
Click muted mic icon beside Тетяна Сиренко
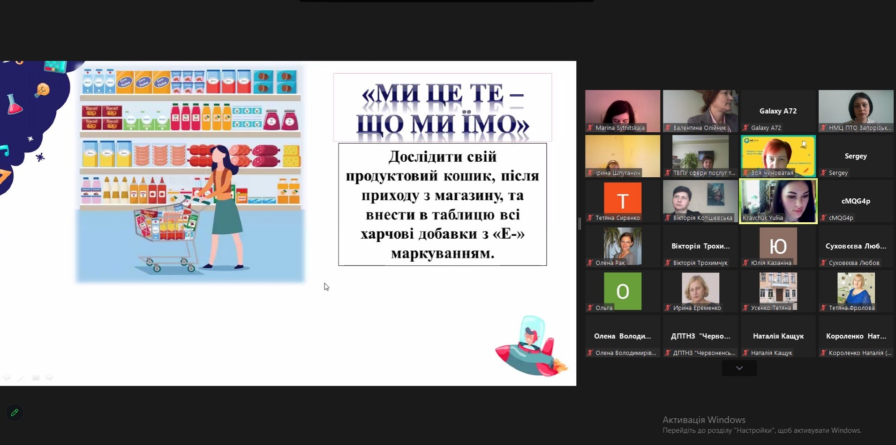tap(590, 218)
